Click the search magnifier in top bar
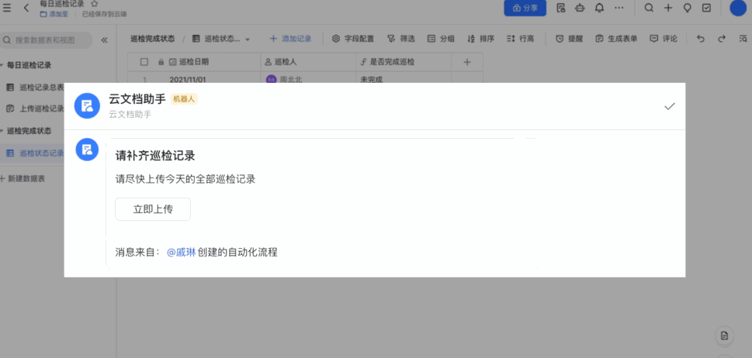The height and width of the screenshot is (358, 752). 649,8
